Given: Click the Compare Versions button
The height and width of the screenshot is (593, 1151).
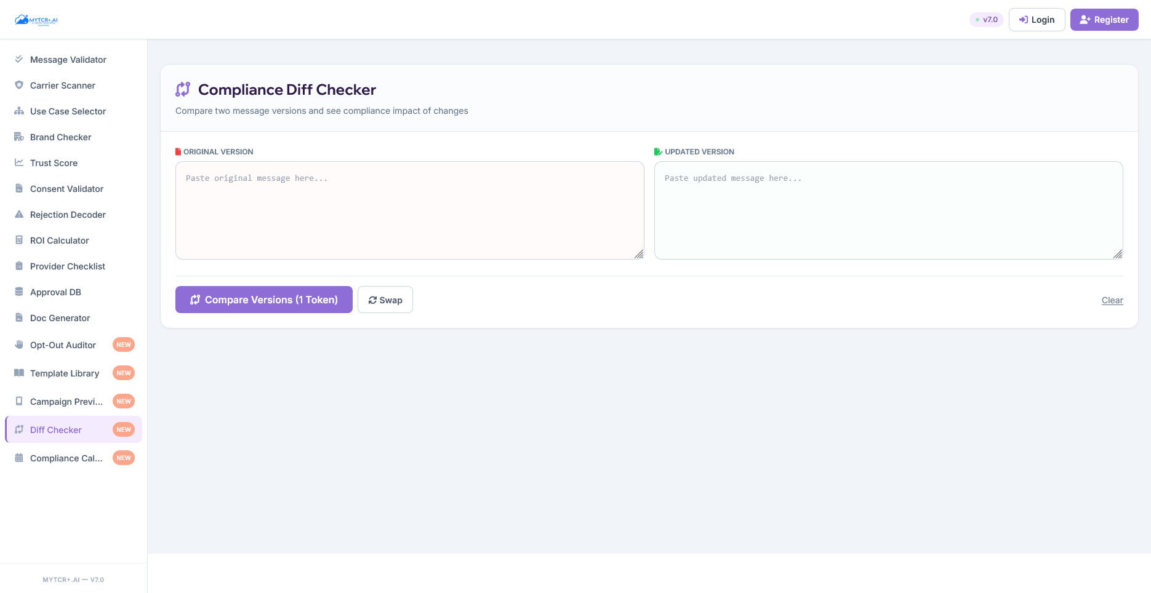Looking at the screenshot, I should point(263,300).
